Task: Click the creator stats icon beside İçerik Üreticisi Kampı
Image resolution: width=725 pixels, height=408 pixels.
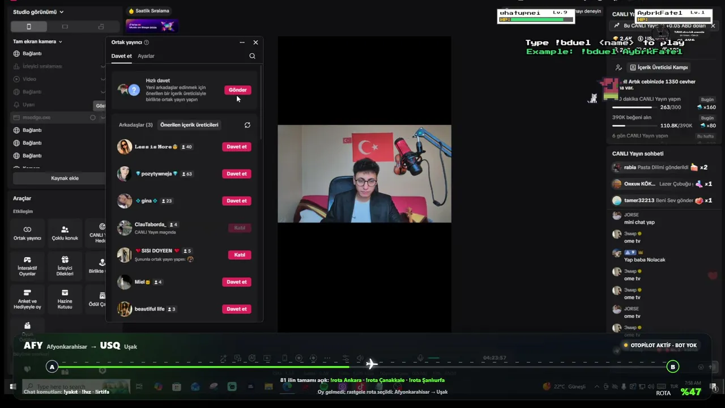Action: click(619, 67)
